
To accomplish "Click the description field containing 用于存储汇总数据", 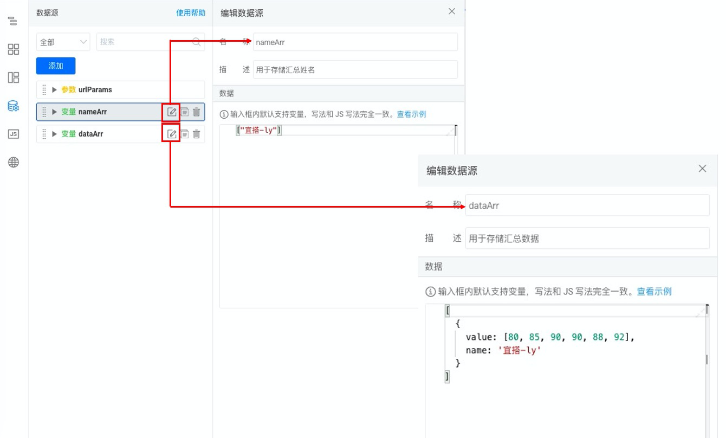I will 587,239.
